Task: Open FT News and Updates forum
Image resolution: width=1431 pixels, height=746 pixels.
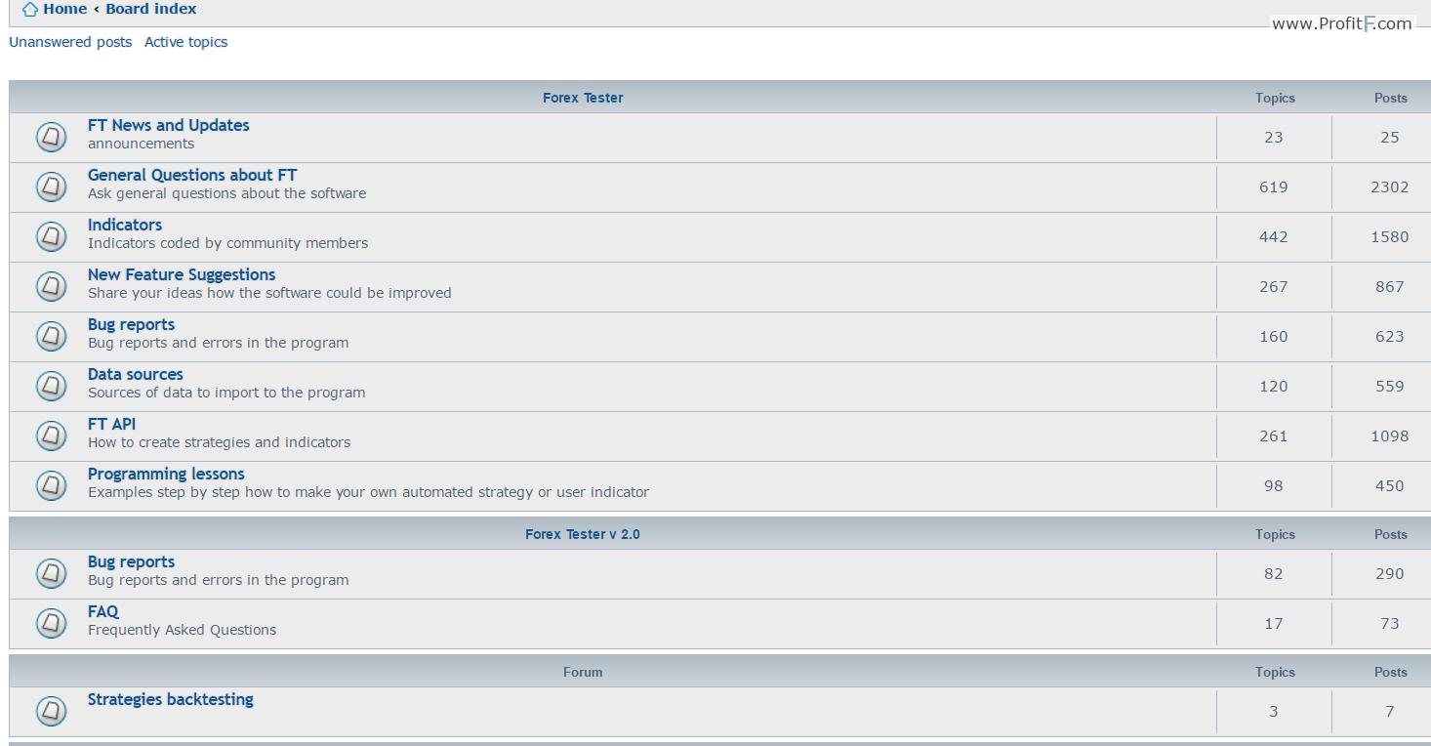Action: click(x=169, y=125)
